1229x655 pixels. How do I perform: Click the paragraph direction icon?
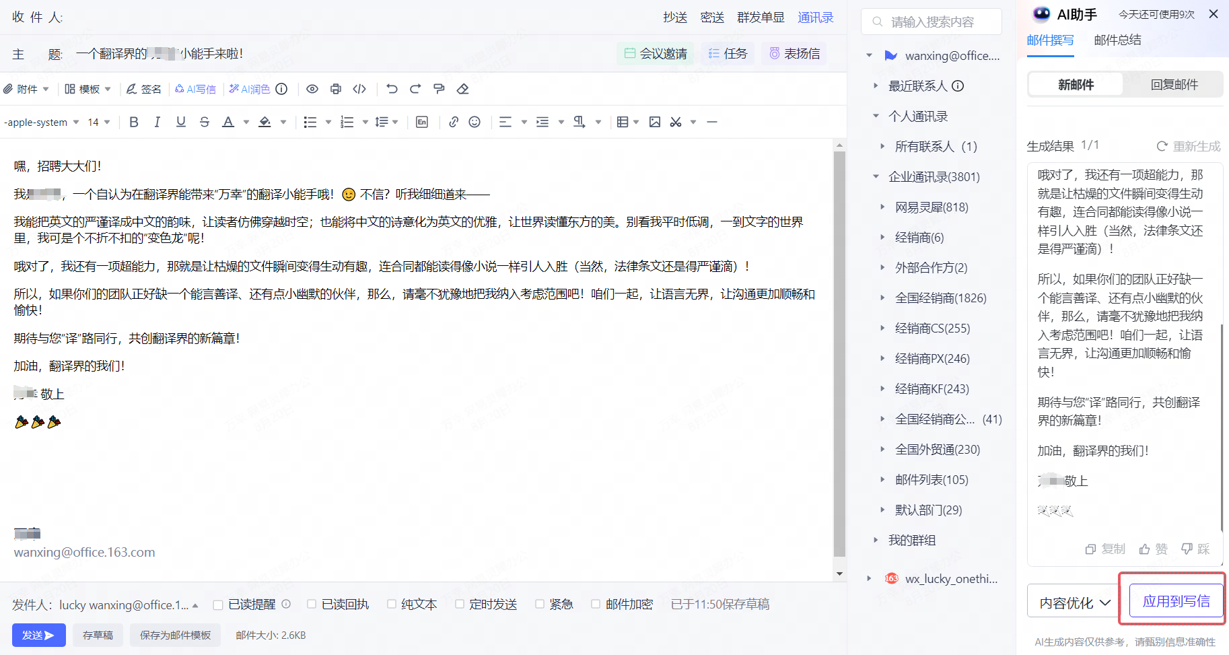coord(579,122)
